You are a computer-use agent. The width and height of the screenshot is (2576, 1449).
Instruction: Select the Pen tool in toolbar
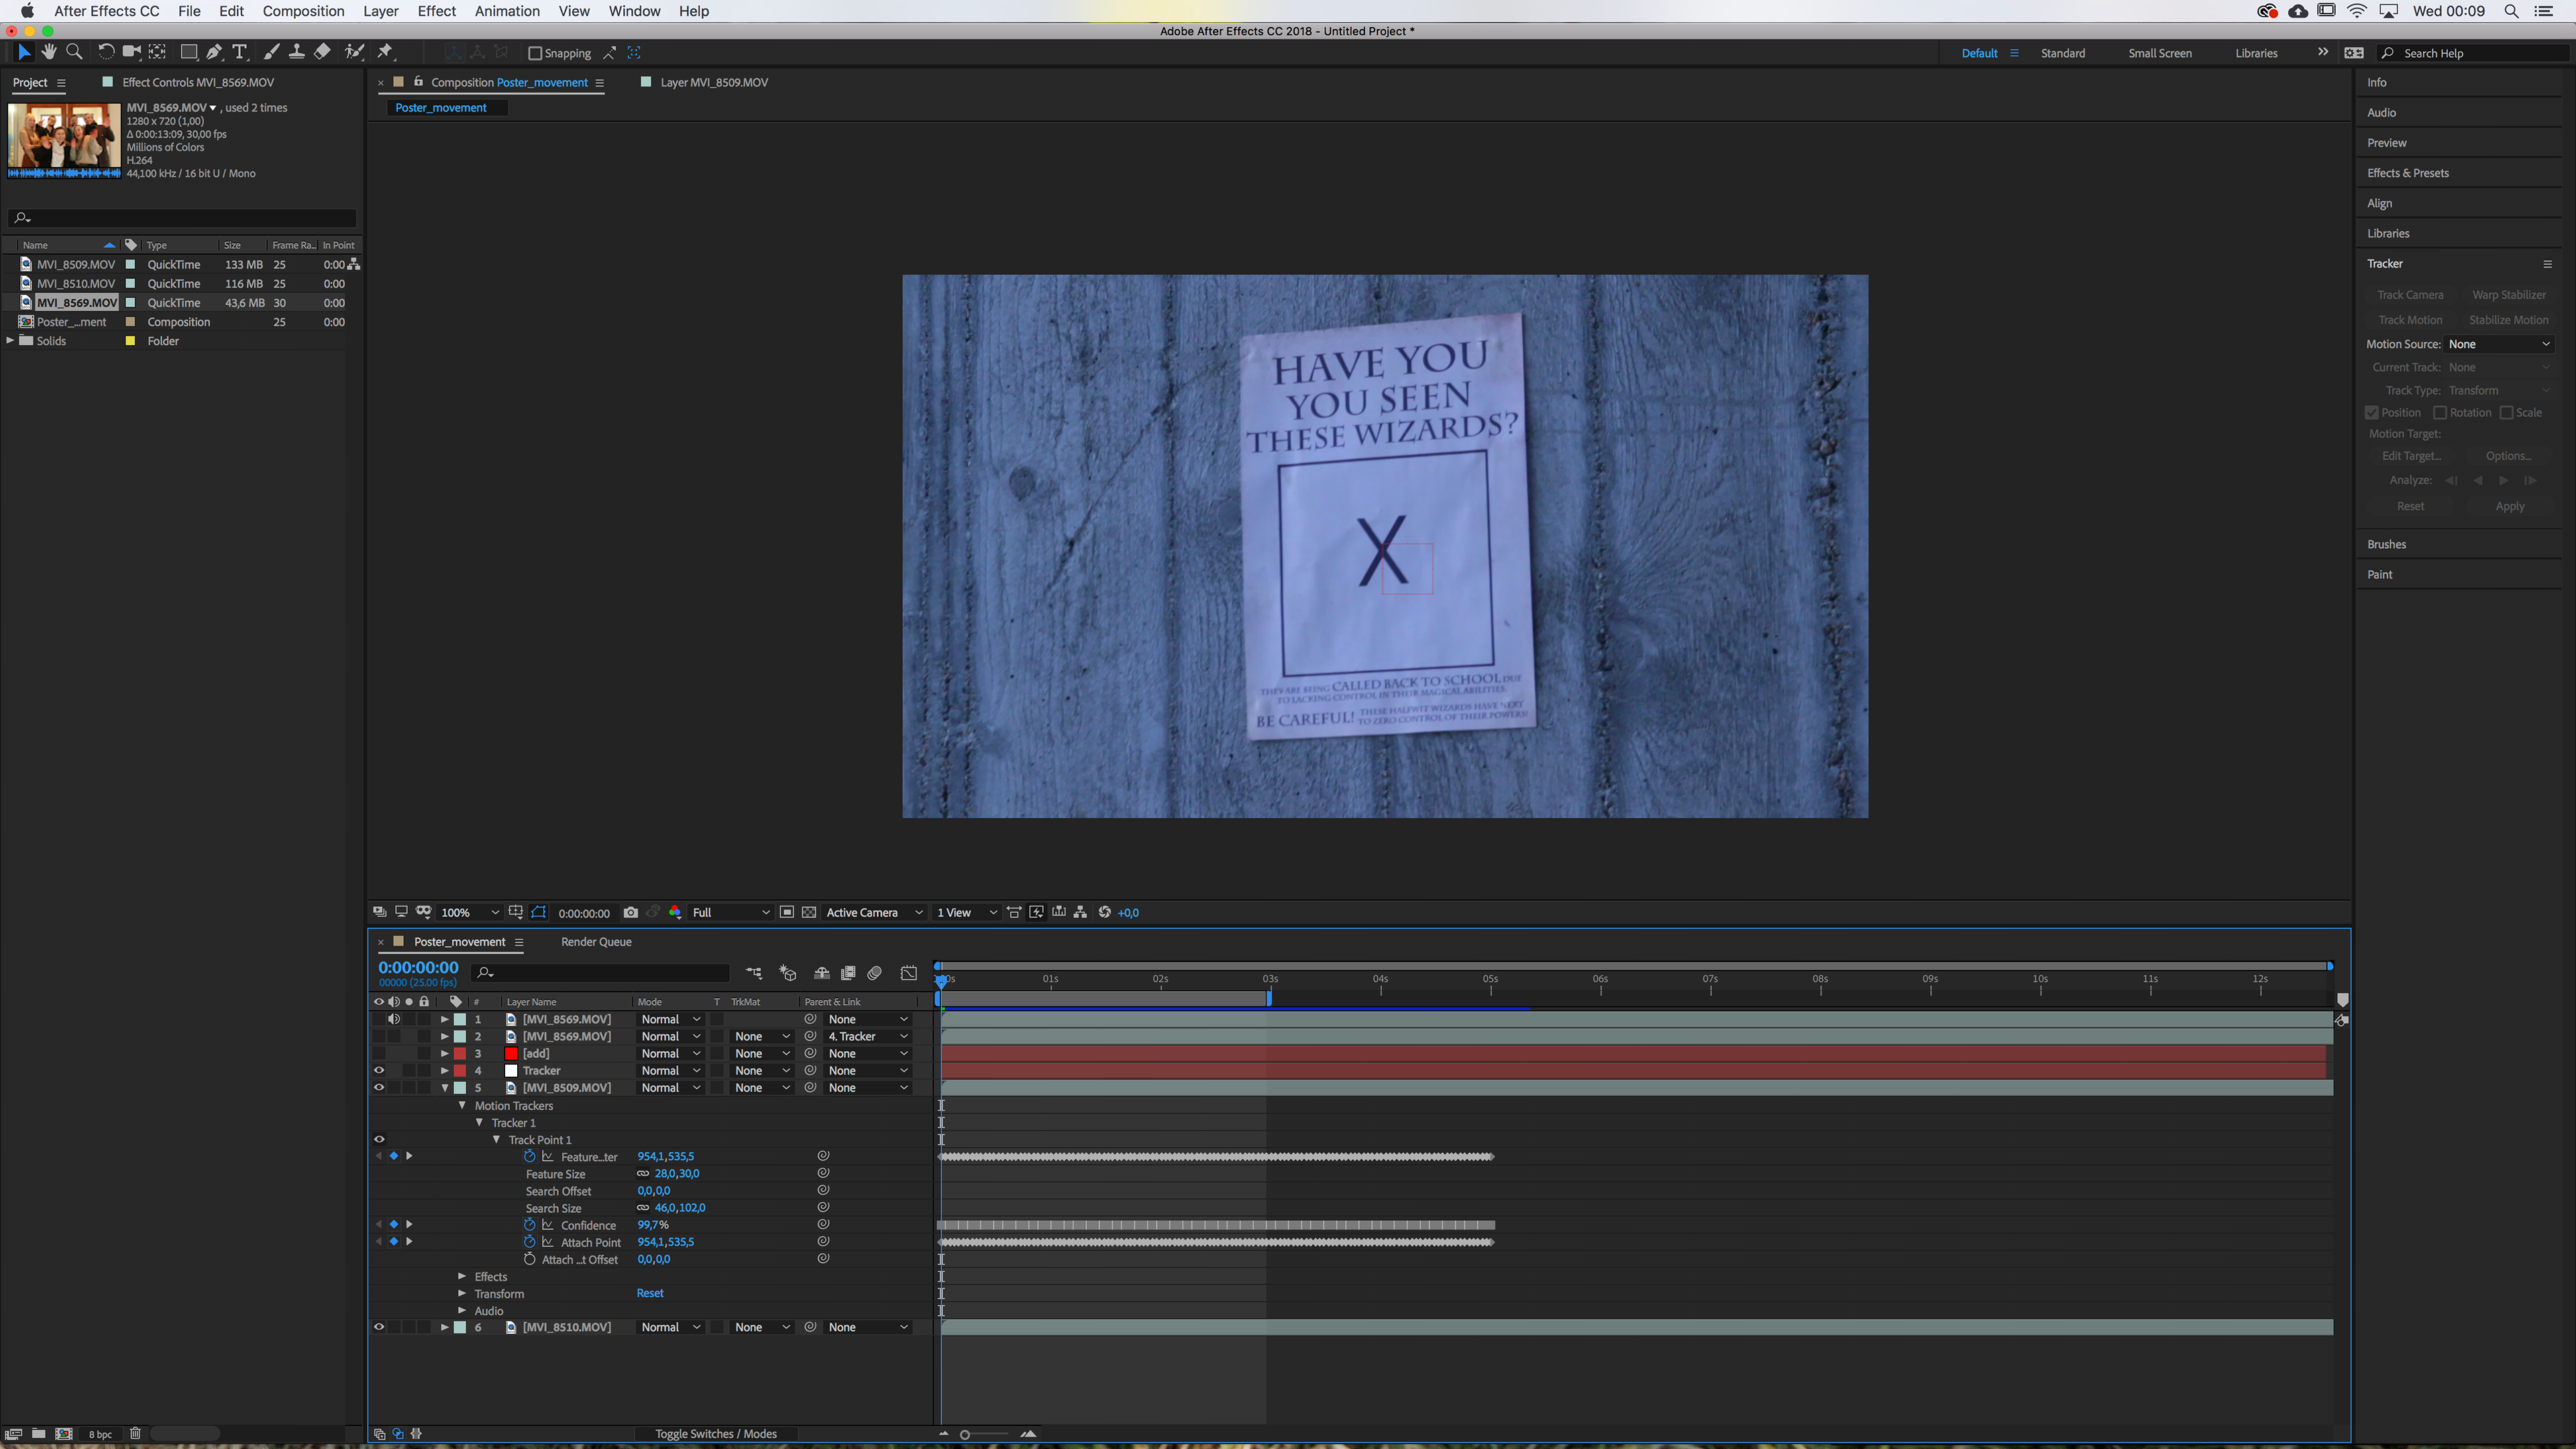pyautogui.click(x=214, y=52)
